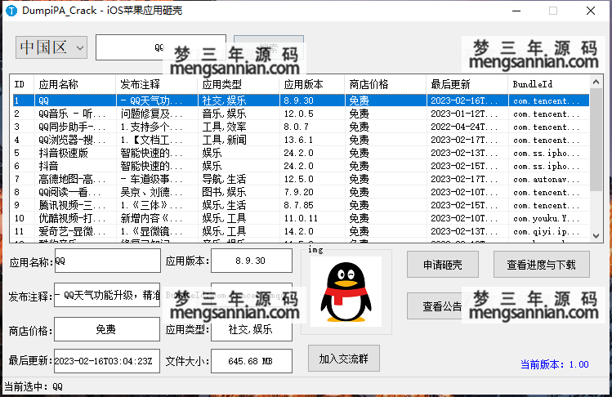Click the 应用版本 column header
The height and width of the screenshot is (397, 612).
click(x=312, y=84)
